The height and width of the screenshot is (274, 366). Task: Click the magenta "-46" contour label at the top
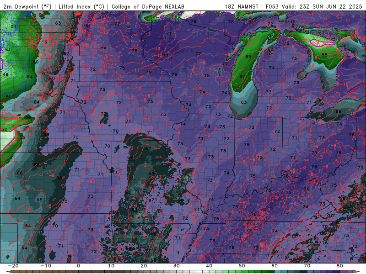(x=161, y=17)
